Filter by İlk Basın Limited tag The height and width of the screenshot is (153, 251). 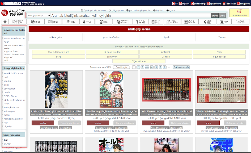pyautogui.click(x=112, y=52)
